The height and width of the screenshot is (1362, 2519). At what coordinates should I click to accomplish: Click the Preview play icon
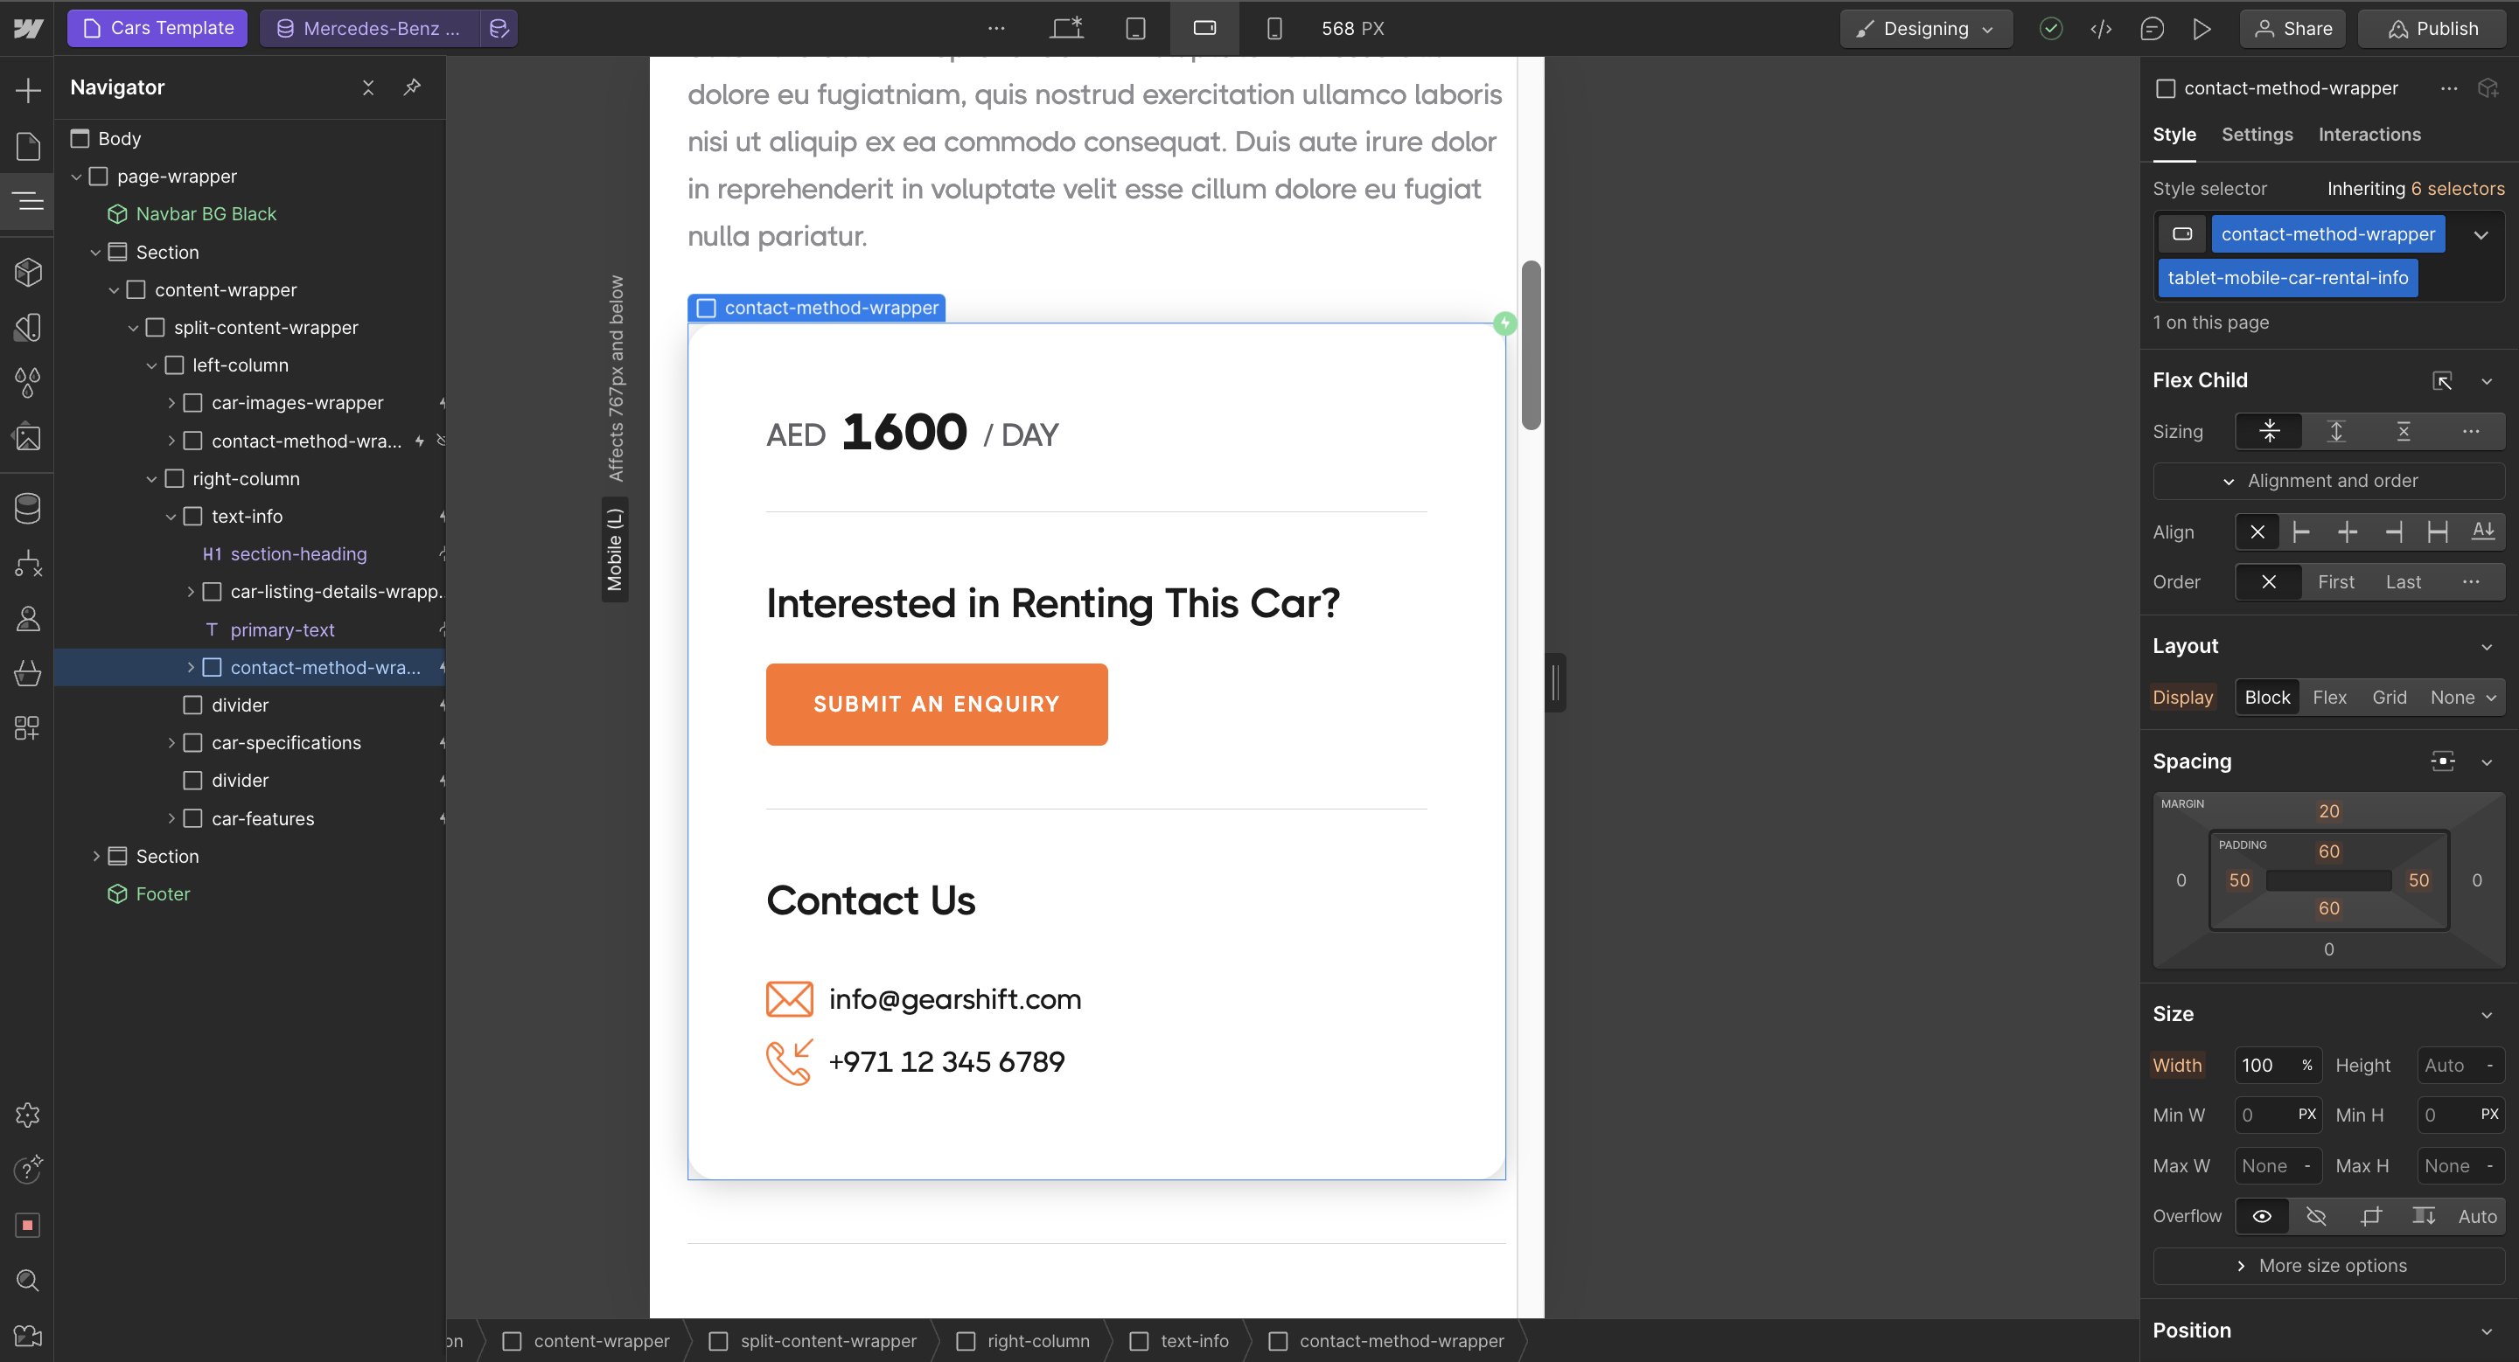(2202, 28)
